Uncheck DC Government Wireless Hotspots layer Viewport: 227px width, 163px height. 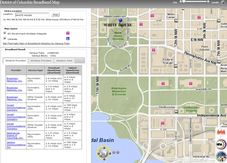pyautogui.click(x=5, y=33)
